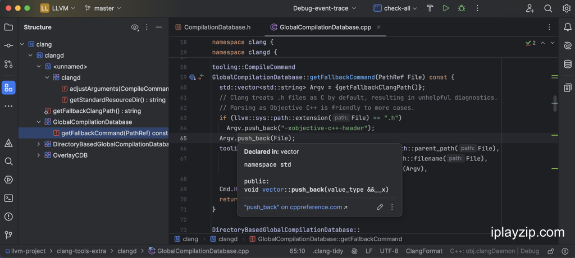Open the AI Assistant spiral icon
575x258 pixels.
coord(567,46)
